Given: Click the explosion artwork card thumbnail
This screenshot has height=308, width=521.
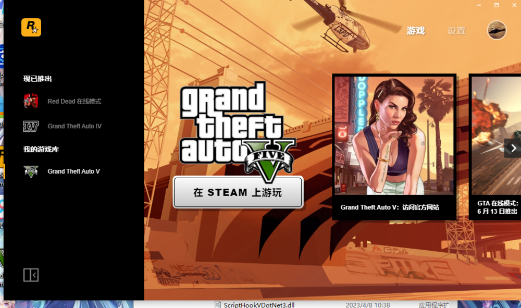Looking at the screenshot, I should (x=495, y=135).
